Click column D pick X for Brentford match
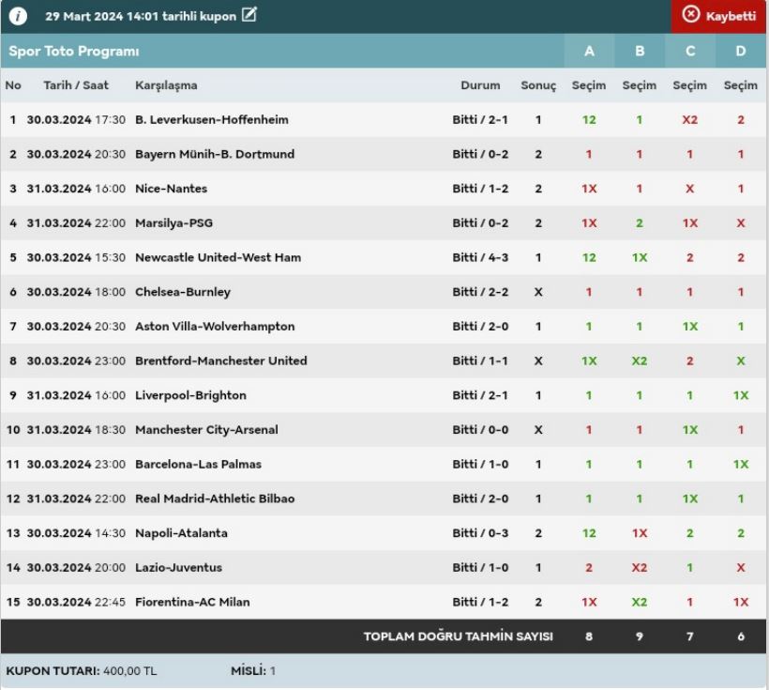Viewport: 769px width, 690px height. [x=741, y=360]
